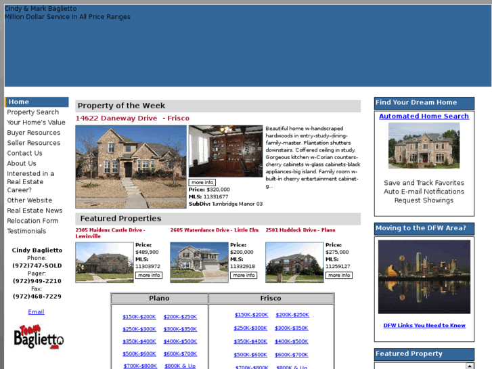Click more info for MLS 11332918

[x=244, y=276]
